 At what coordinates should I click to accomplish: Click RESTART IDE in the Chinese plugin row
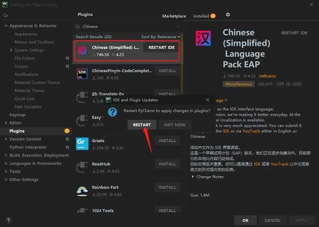(x=162, y=48)
